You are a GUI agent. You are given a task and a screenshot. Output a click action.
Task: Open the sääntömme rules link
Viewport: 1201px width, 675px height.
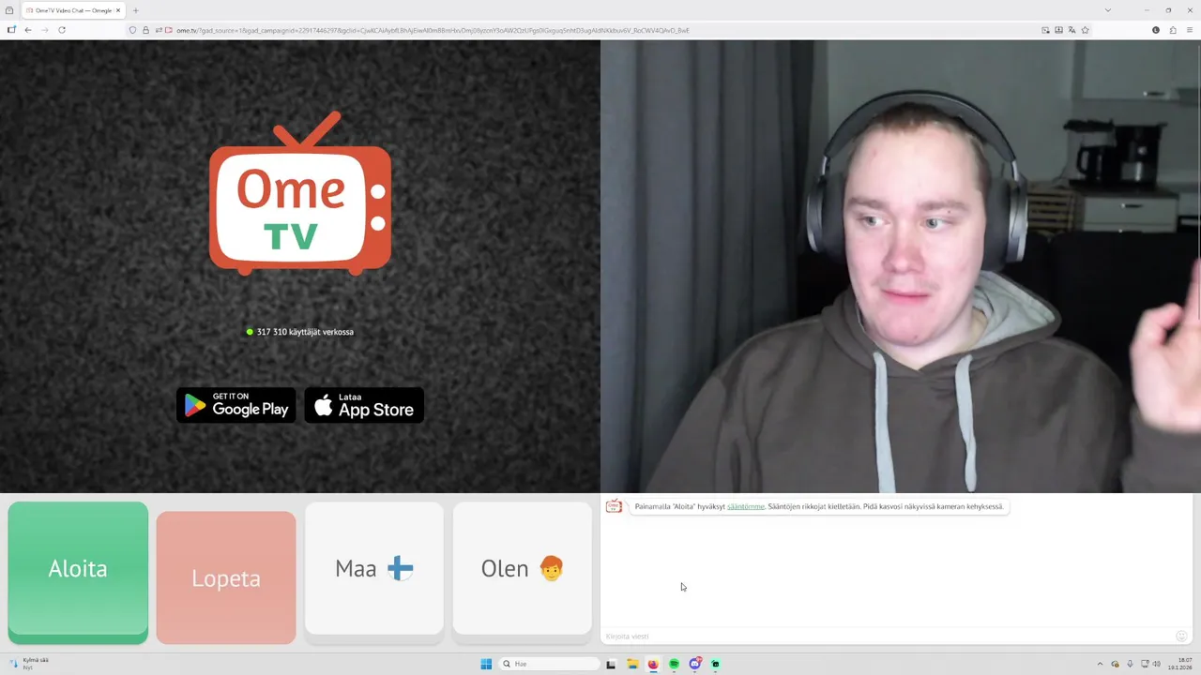point(746,506)
